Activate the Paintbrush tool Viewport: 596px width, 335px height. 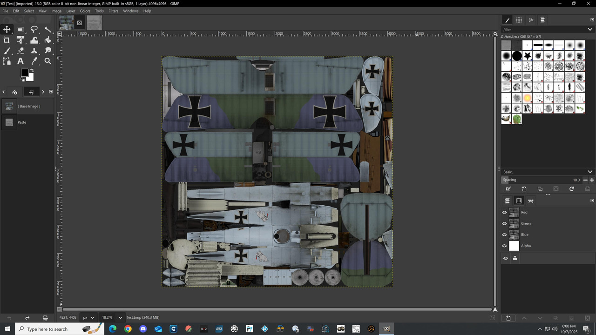click(7, 50)
